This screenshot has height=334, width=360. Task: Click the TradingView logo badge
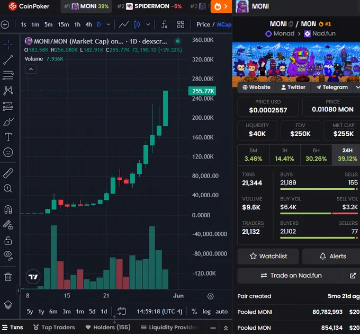point(33,277)
